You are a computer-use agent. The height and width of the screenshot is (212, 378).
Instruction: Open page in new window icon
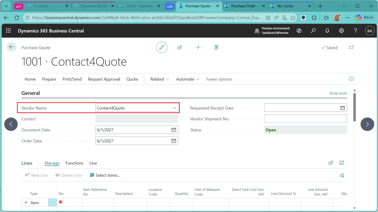[351, 47]
